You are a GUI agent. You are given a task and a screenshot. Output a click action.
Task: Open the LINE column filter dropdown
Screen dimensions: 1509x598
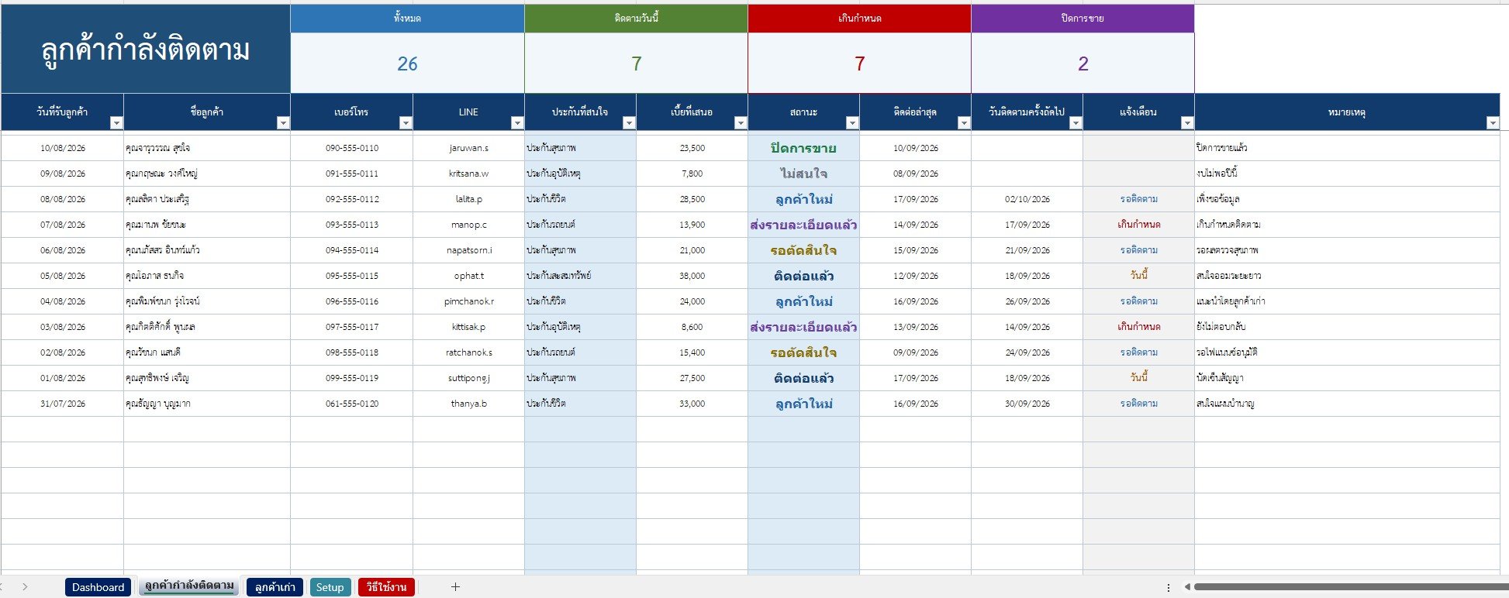point(517,123)
